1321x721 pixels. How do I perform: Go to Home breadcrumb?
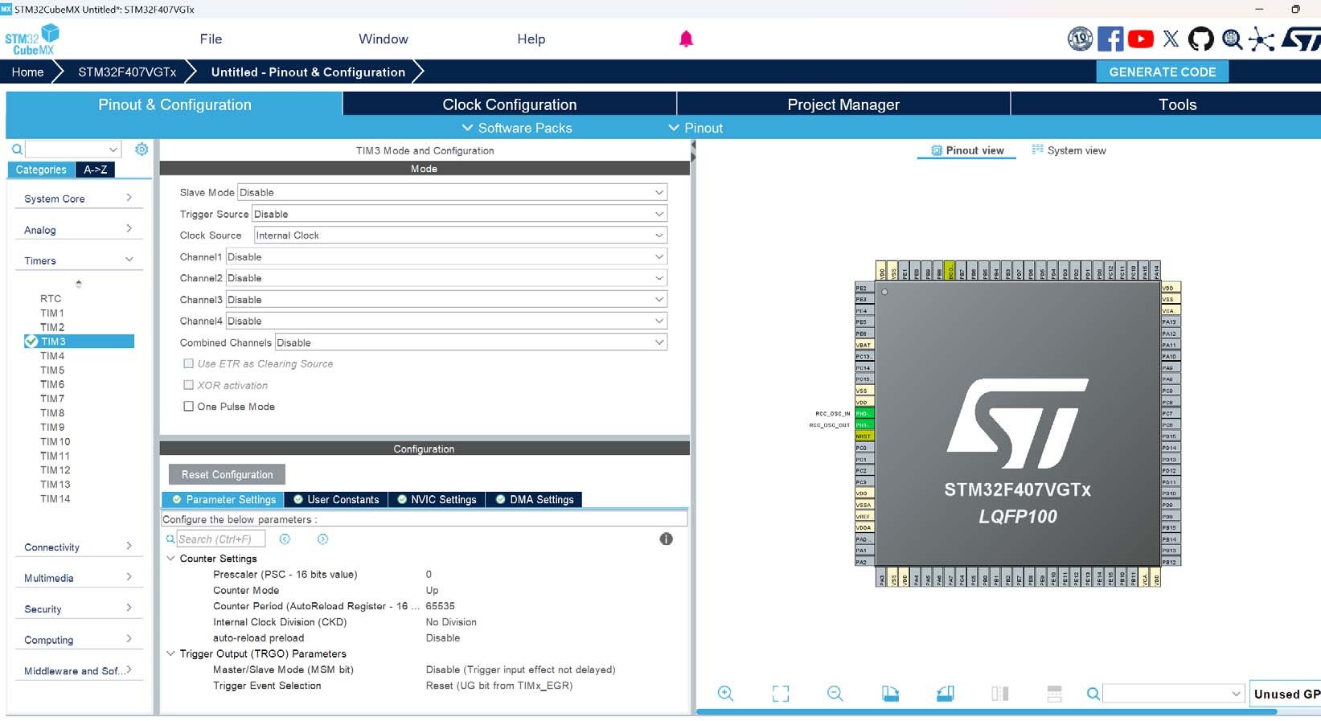pyautogui.click(x=27, y=72)
